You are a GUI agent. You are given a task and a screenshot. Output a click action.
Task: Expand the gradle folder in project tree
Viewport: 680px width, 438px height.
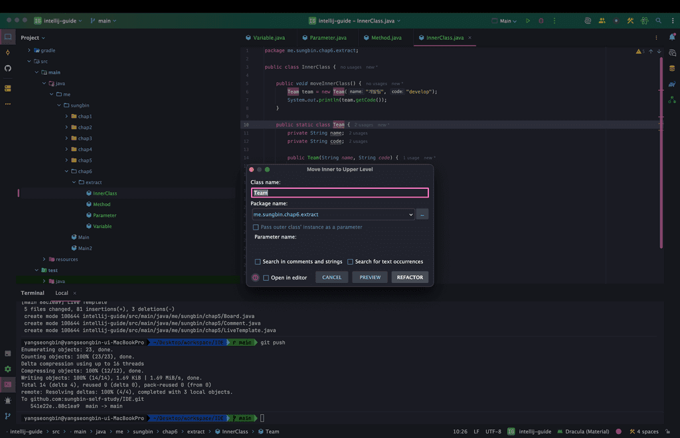(29, 50)
